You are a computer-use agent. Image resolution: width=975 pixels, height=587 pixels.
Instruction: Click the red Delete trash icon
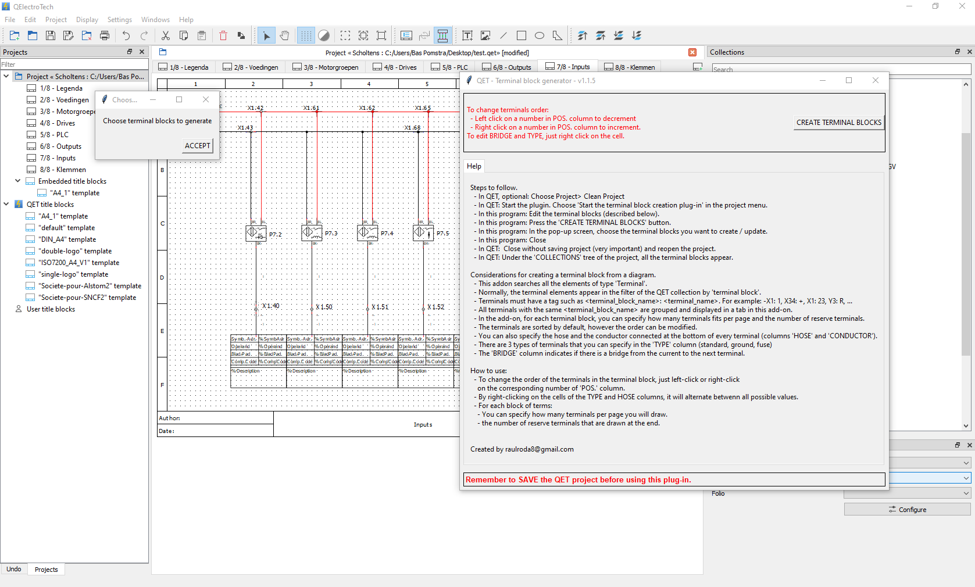tap(223, 36)
